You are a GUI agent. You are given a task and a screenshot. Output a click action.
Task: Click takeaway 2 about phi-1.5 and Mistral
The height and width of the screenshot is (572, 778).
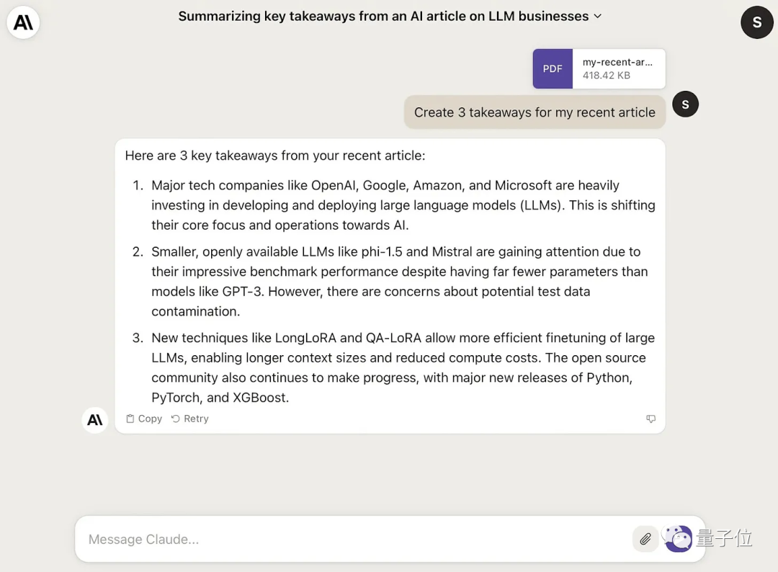[x=399, y=281]
